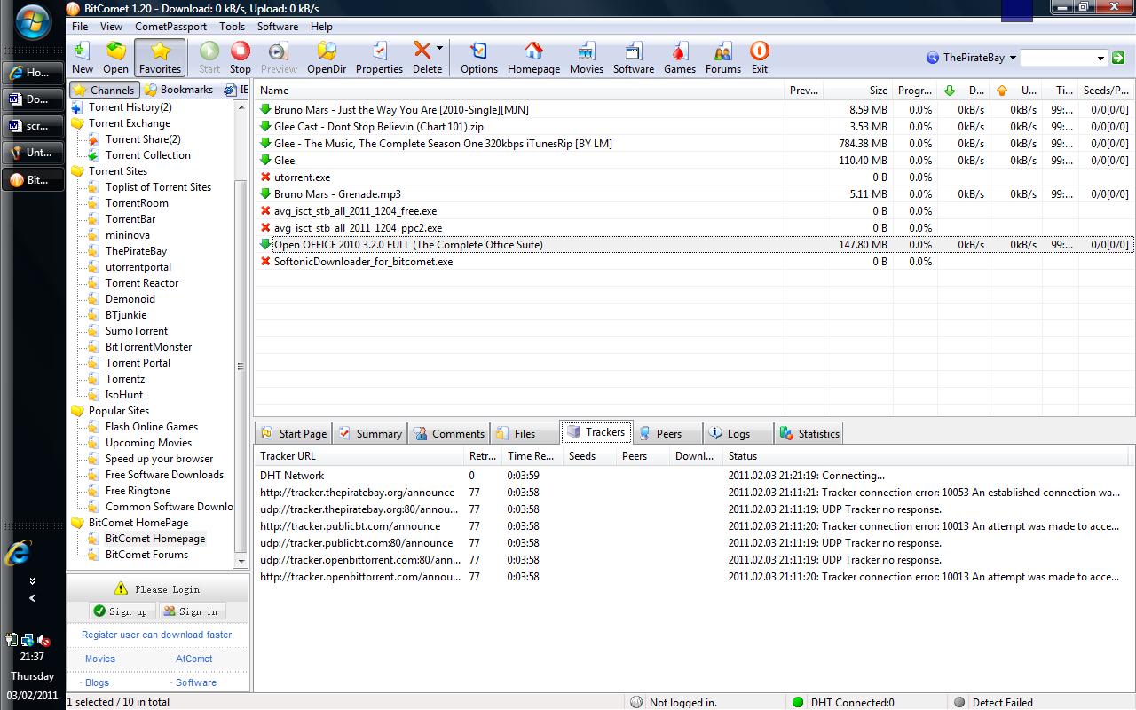Go to the Homepage toolbar icon

[x=533, y=58]
